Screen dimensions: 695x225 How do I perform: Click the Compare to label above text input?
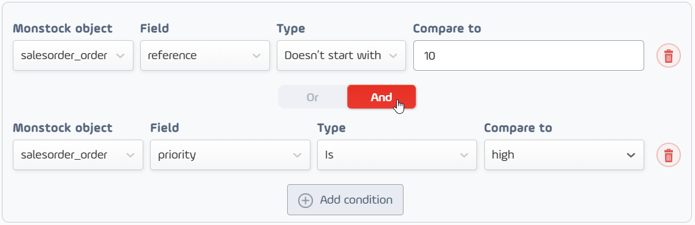447,29
